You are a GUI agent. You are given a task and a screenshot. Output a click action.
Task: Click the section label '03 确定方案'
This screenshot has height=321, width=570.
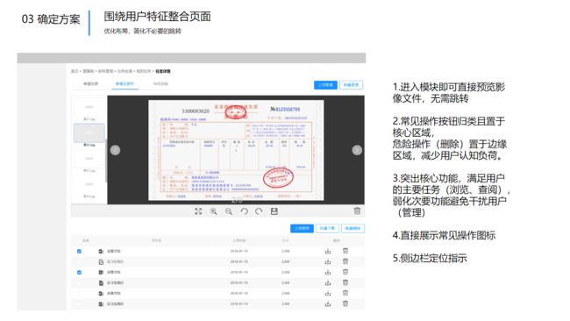[x=51, y=19]
